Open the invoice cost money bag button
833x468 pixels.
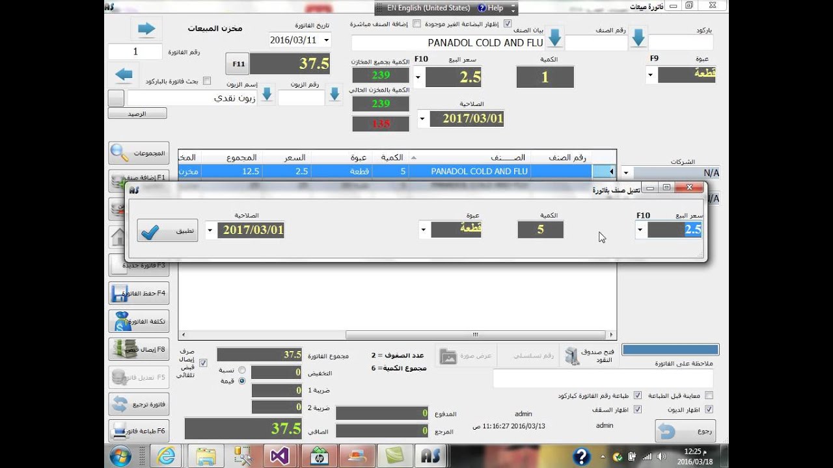coord(139,321)
